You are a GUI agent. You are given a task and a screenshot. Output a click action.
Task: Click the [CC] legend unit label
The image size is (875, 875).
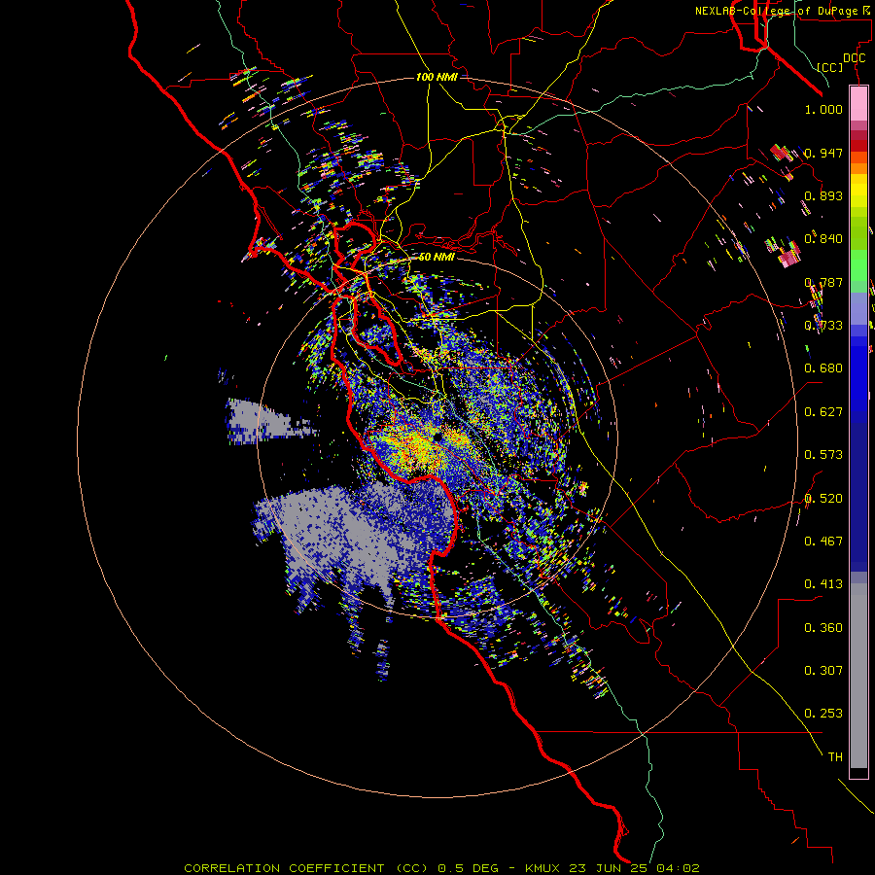coord(830,67)
